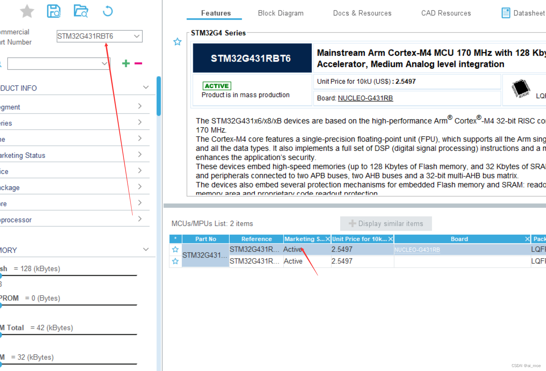Viewport: 546px width, 371px height.
Task: Click the 2.5497 price in second row
Action: click(x=342, y=261)
